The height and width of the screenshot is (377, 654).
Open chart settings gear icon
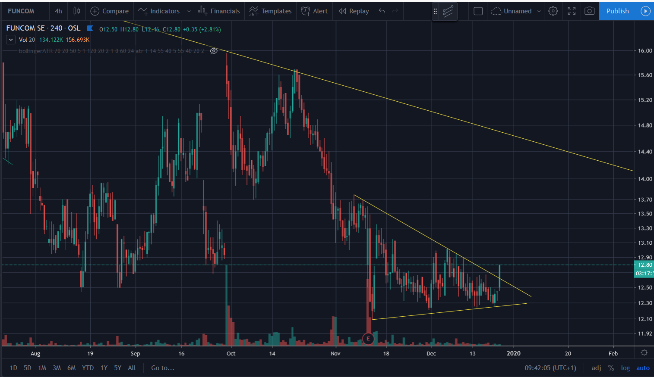point(553,11)
